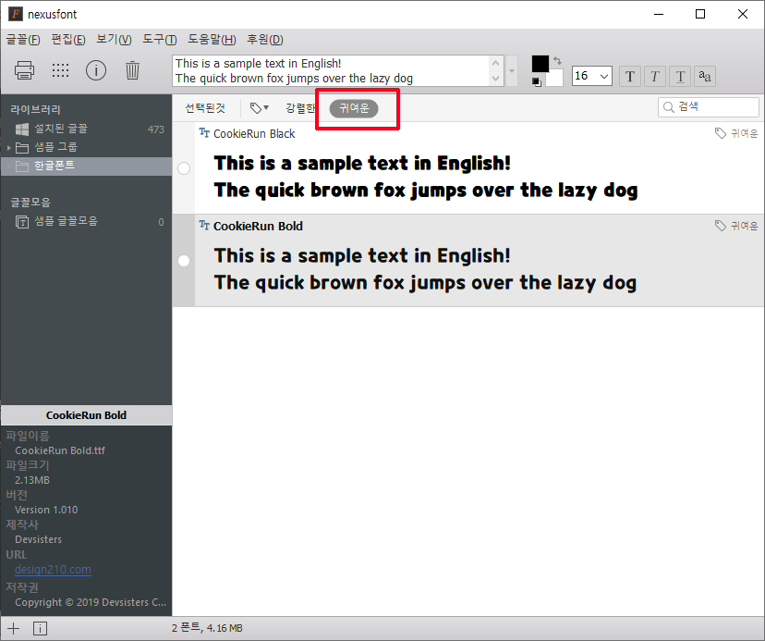Click the CookieRun Bold.ttf file name
This screenshot has width=765, height=641.
[x=60, y=450]
